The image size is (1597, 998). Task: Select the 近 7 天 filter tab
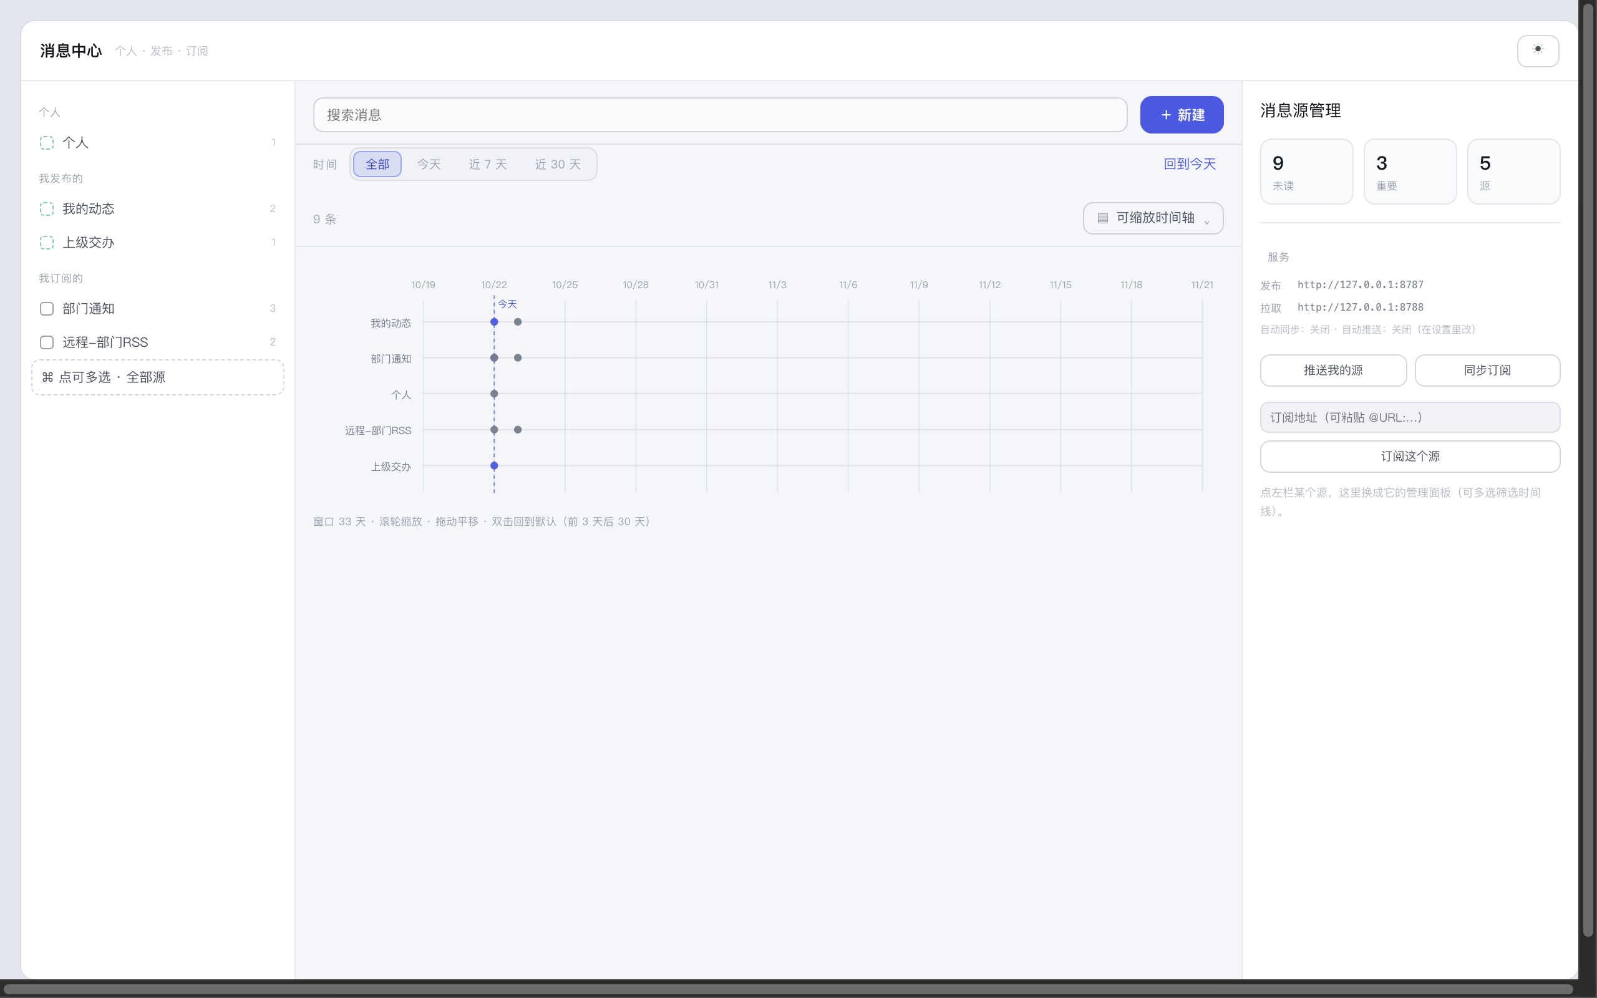coord(488,163)
